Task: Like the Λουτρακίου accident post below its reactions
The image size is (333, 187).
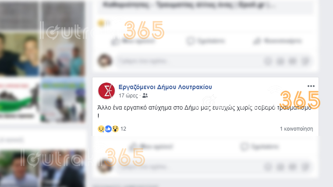Action: point(152,146)
